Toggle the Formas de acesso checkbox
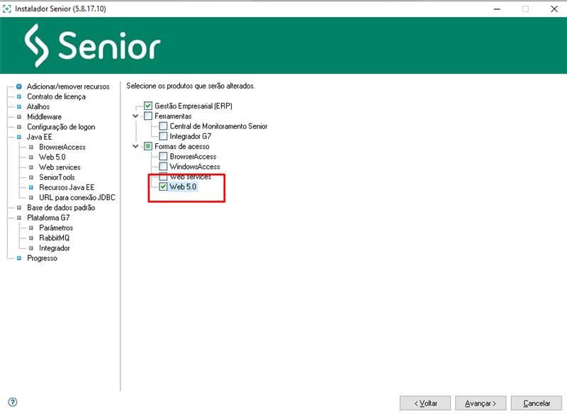 tap(148, 146)
